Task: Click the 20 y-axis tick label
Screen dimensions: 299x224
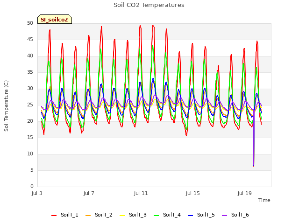Action: tap(30, 121)
